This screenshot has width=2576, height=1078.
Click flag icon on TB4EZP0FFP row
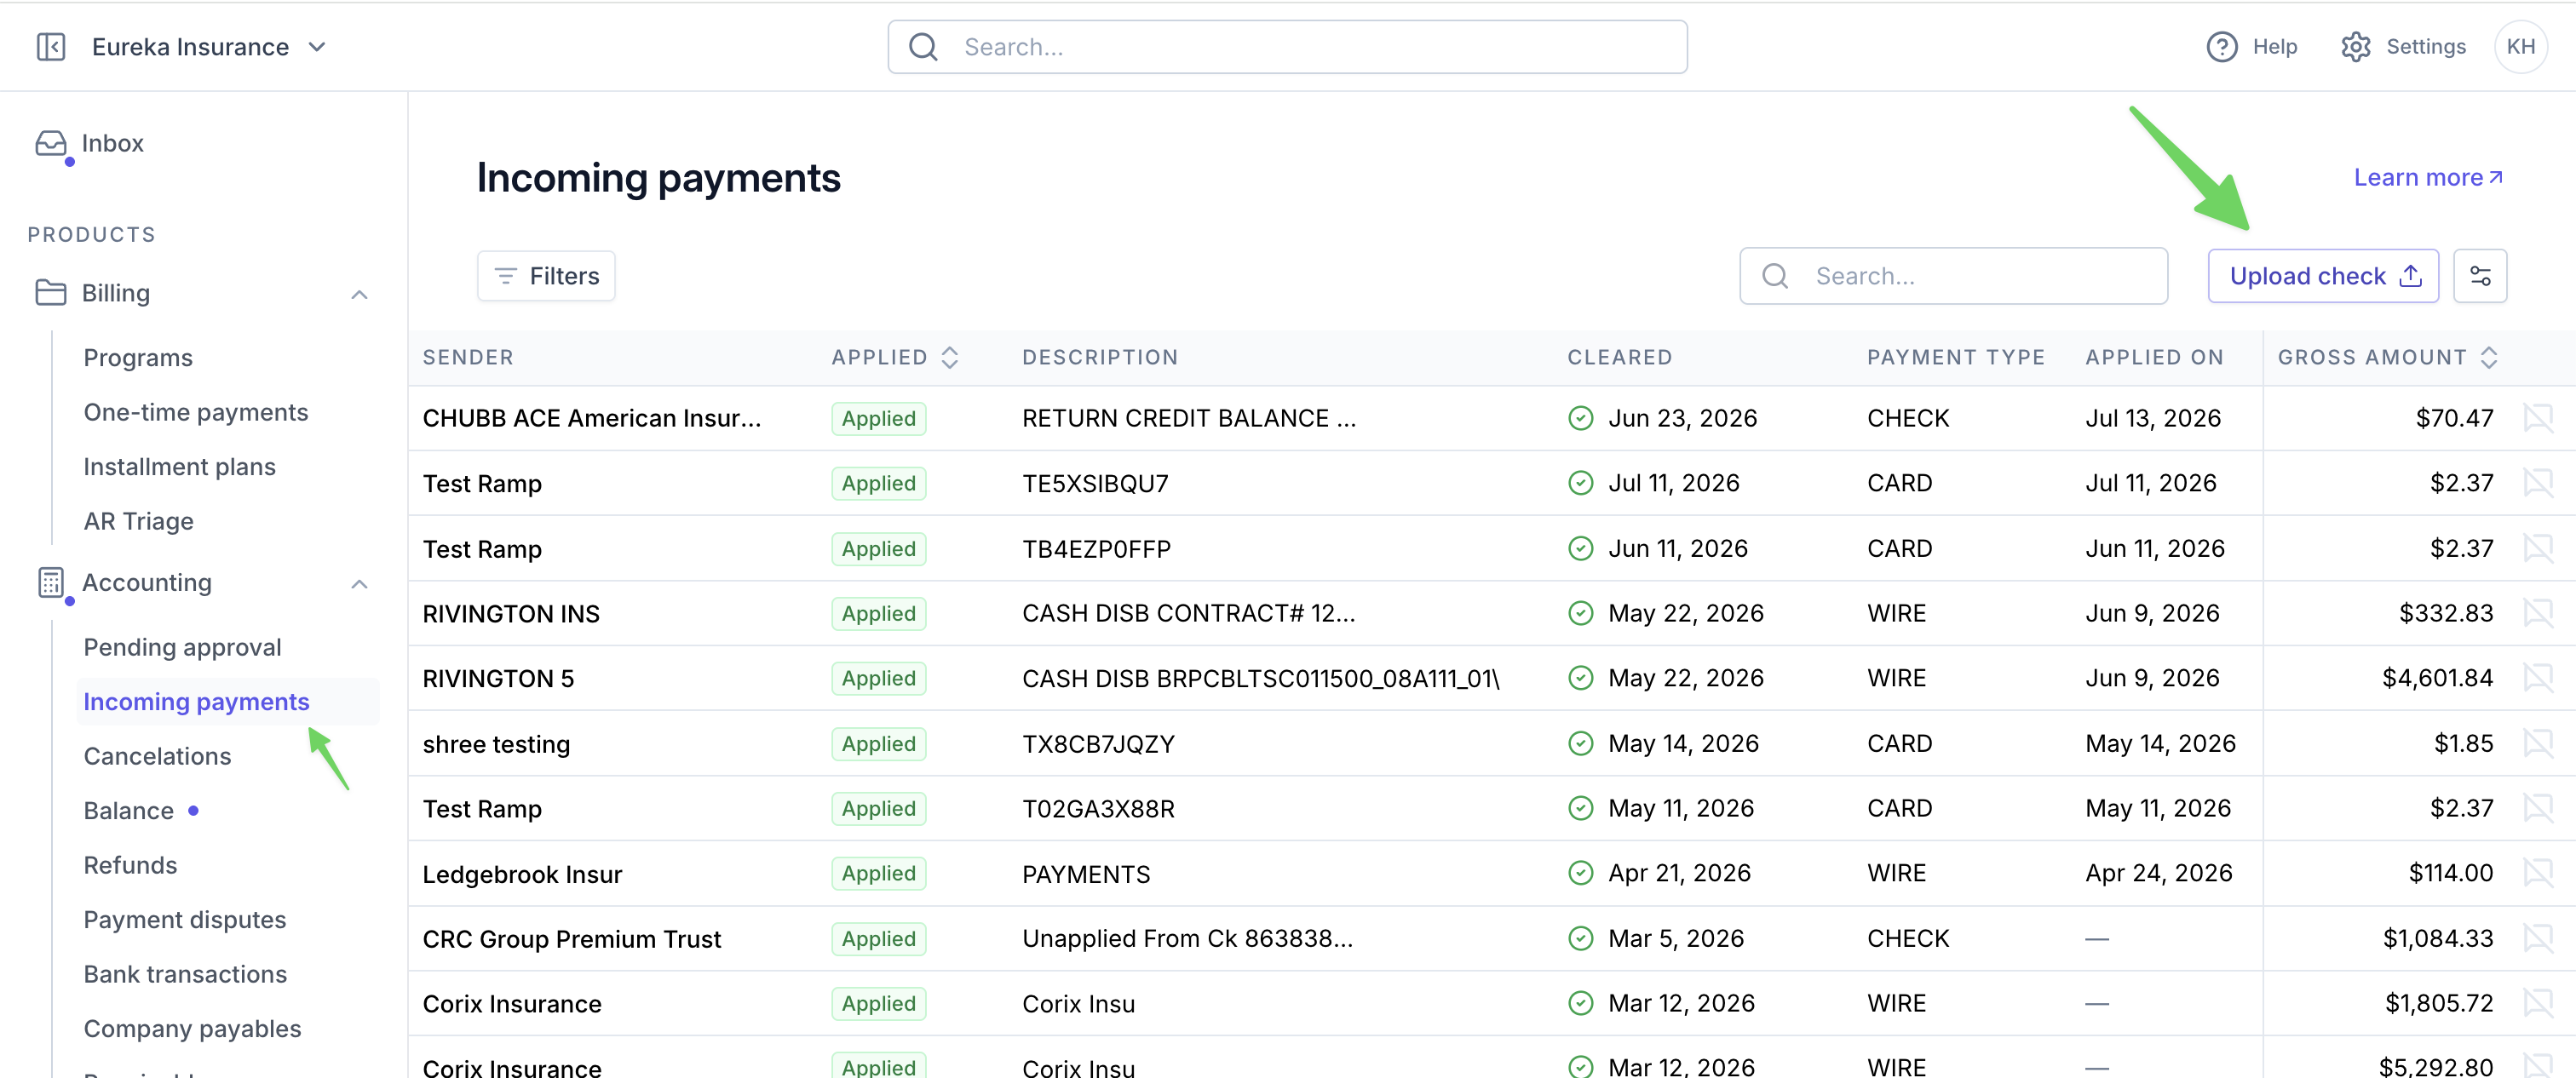(x=2538, y=548)
